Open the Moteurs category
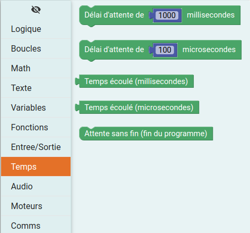250x233 pixels. (x=36, y=206)
